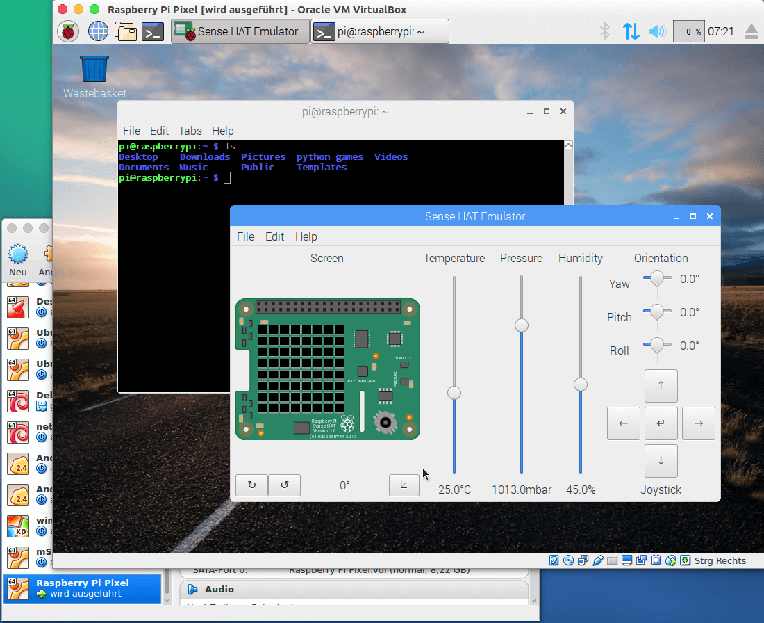Open the terminal File menu
The image size is (764, 623).
131,131
